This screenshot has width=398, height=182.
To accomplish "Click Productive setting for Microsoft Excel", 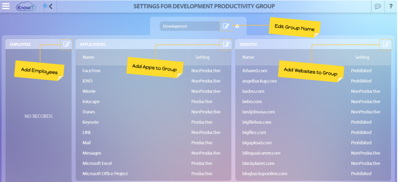I will [x=202, y=163].
